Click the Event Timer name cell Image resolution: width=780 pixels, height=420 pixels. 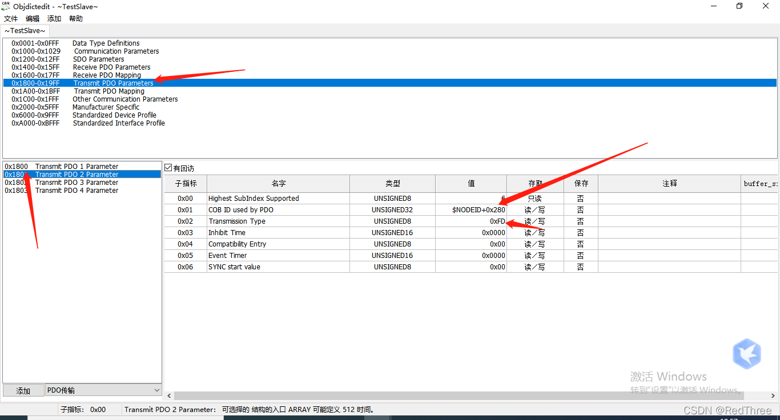point(278,256)
